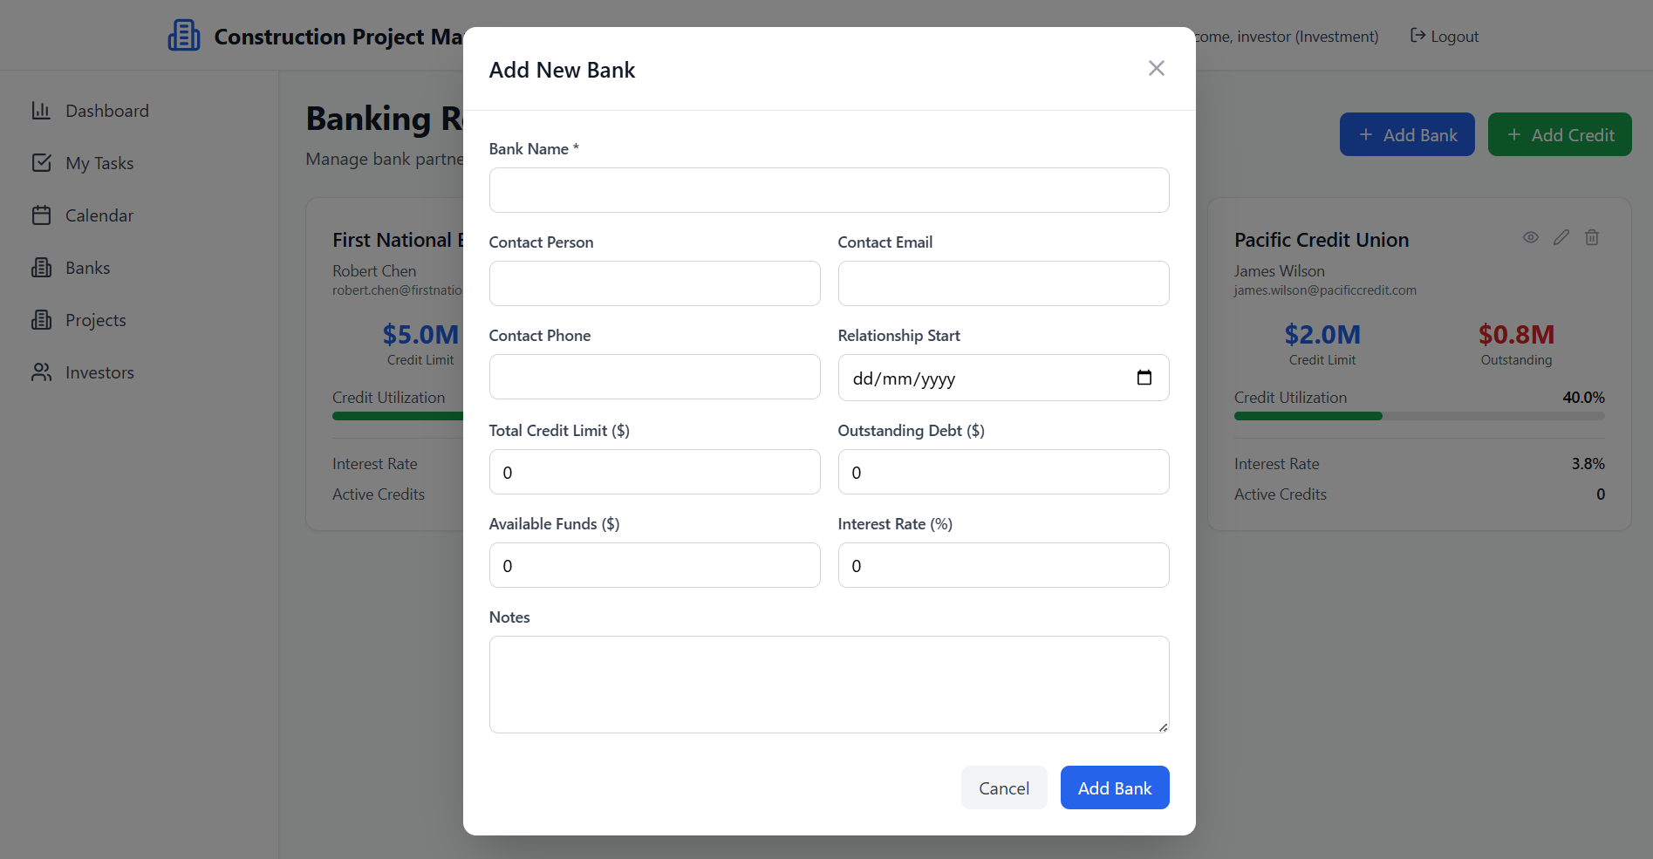Image resolution: width=1653 pixels, height=859 pixels.
Task: Click the My Tasks checkbox icon
Action: click(41, 163)
